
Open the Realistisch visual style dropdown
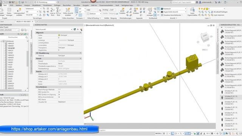point(174,9)
